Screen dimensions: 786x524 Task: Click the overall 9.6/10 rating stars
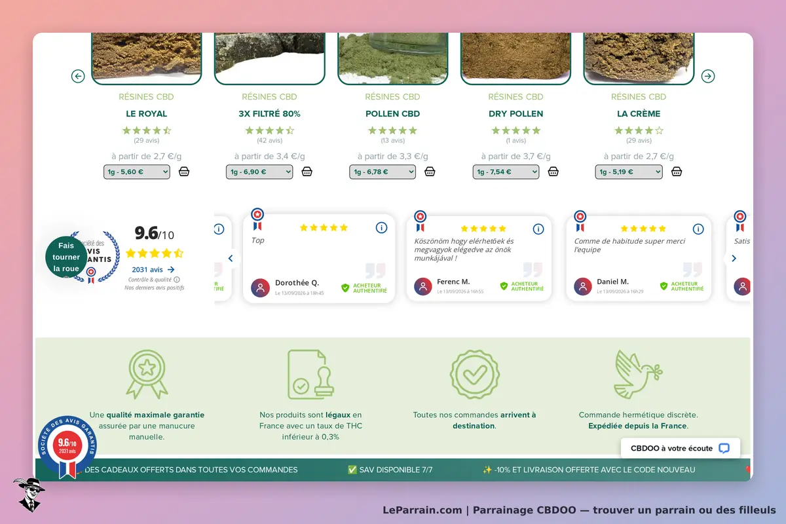click(x=155, y=253)
